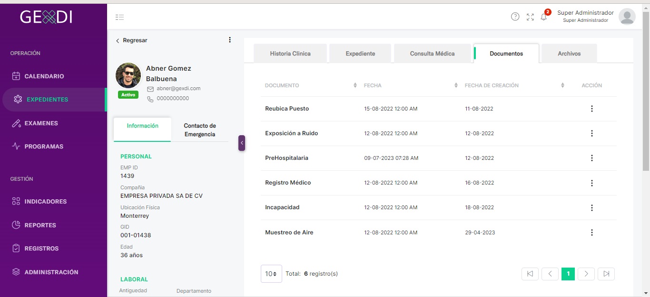The width and height of the screenshot is (650, 297).
Task: Open the rows-per-page 10 selector
Action: tap(271, 274)
